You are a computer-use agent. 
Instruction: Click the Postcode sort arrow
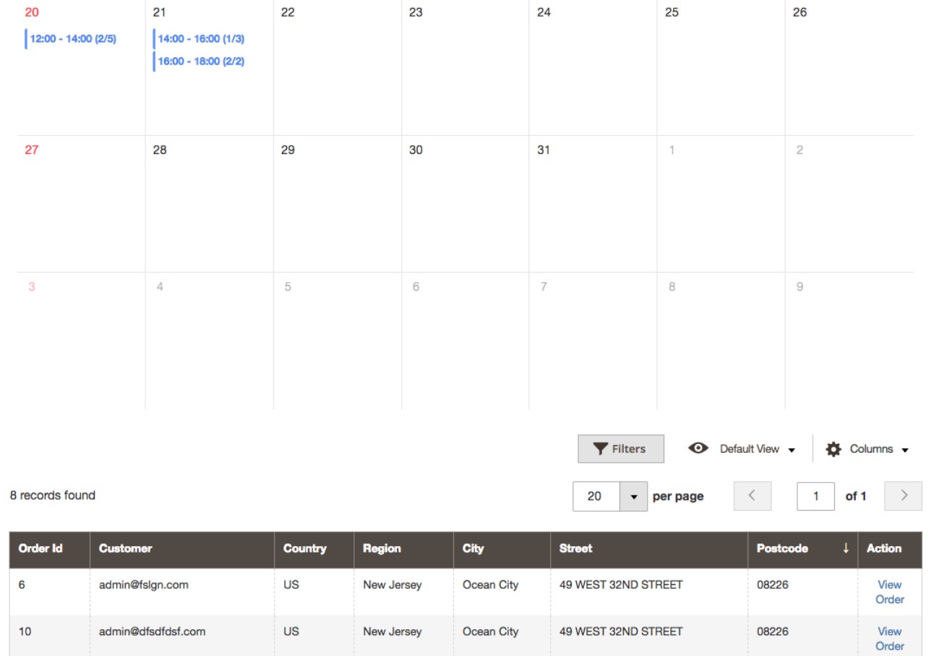(845, 549)
